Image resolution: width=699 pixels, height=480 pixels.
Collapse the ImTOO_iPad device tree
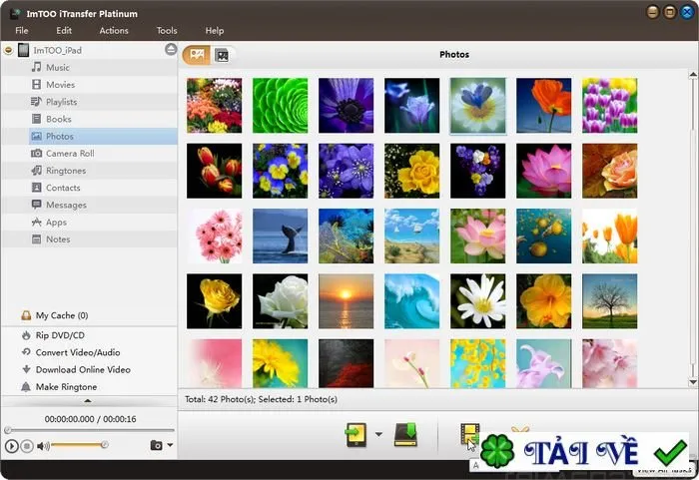click(x=8, y=50)
